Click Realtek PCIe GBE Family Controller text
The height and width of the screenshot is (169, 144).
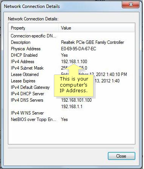click(93, 42)
